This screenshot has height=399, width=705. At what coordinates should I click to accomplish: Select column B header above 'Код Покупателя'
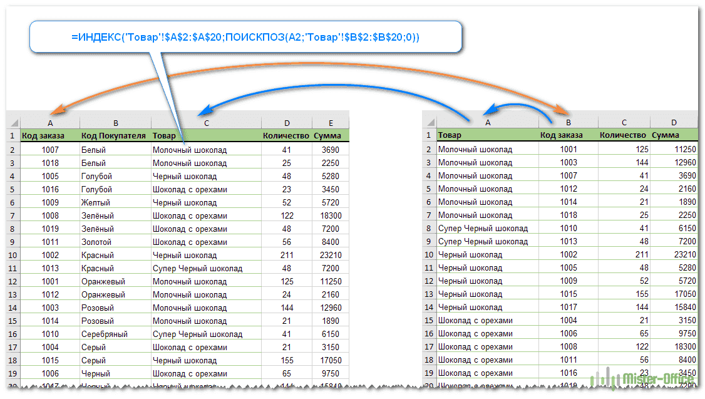(x=116, y=123)
